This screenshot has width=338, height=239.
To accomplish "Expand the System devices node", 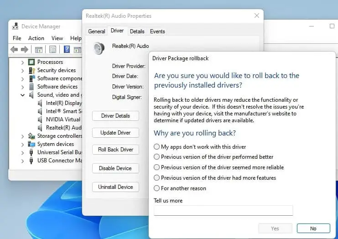I will coord(22,144).
